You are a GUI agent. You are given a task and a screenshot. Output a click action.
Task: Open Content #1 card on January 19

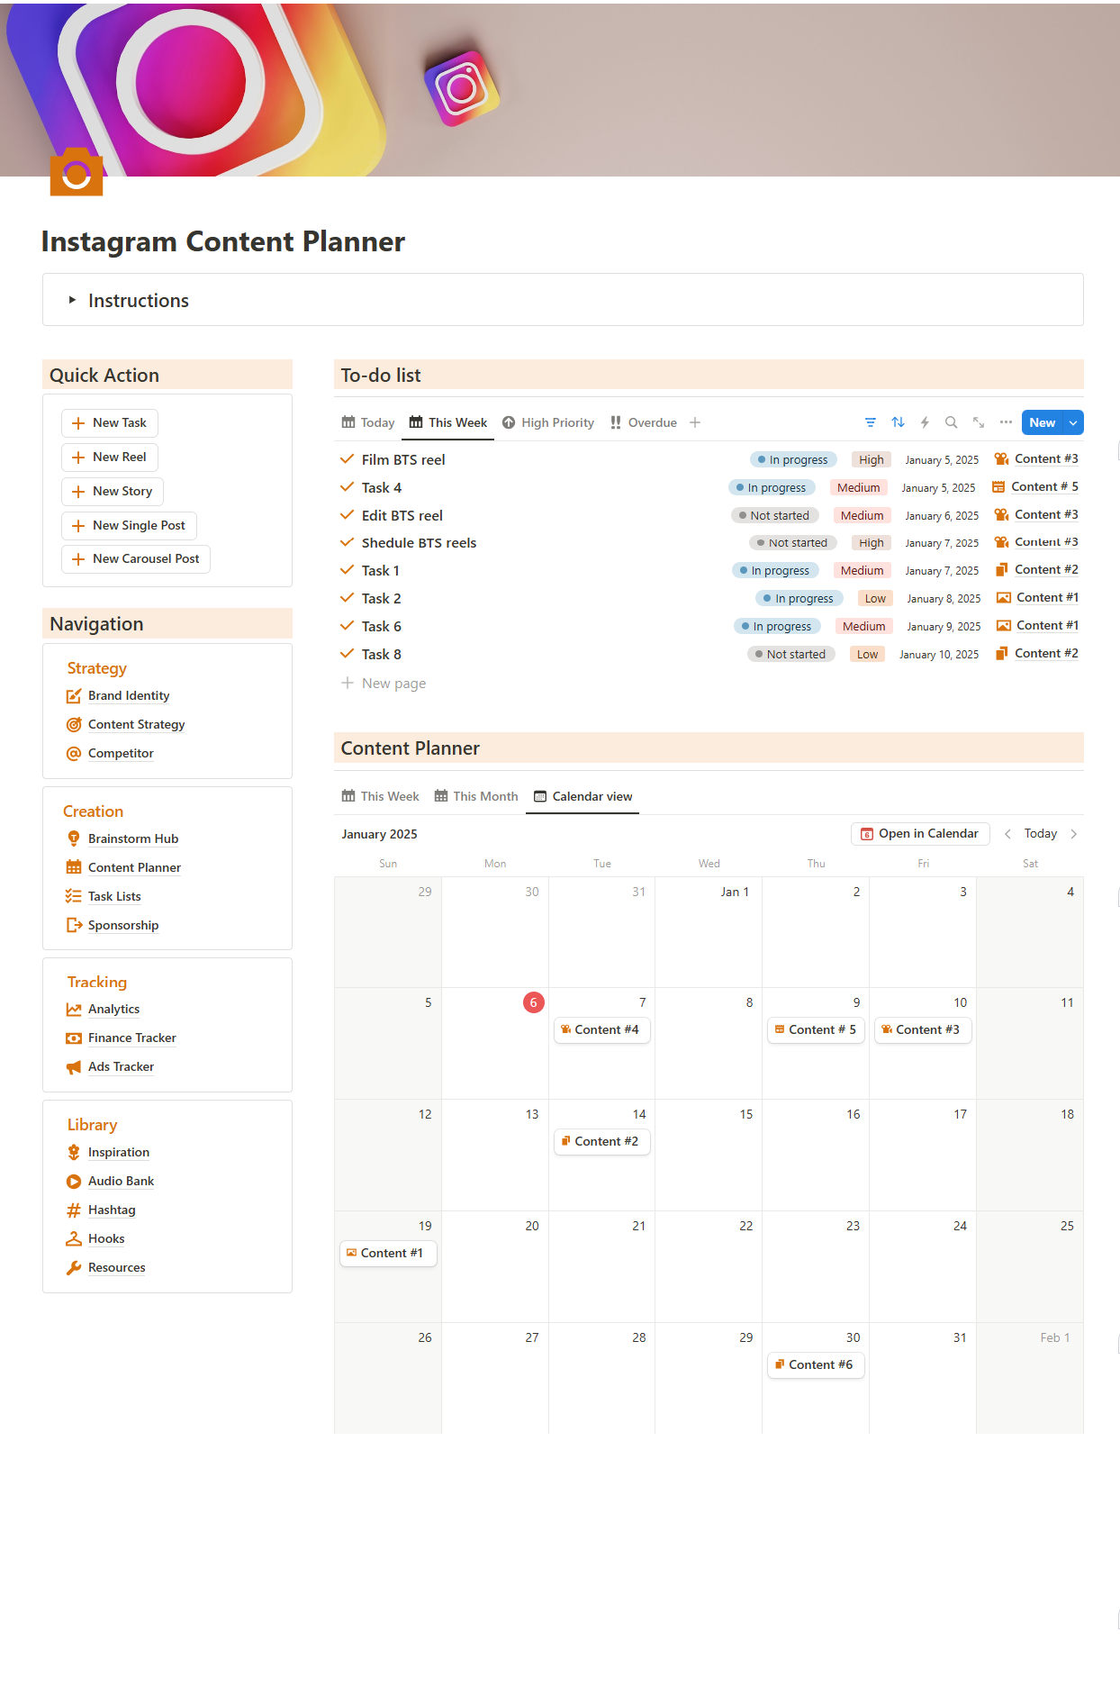pyautogui.click(x=388, y=1254)
